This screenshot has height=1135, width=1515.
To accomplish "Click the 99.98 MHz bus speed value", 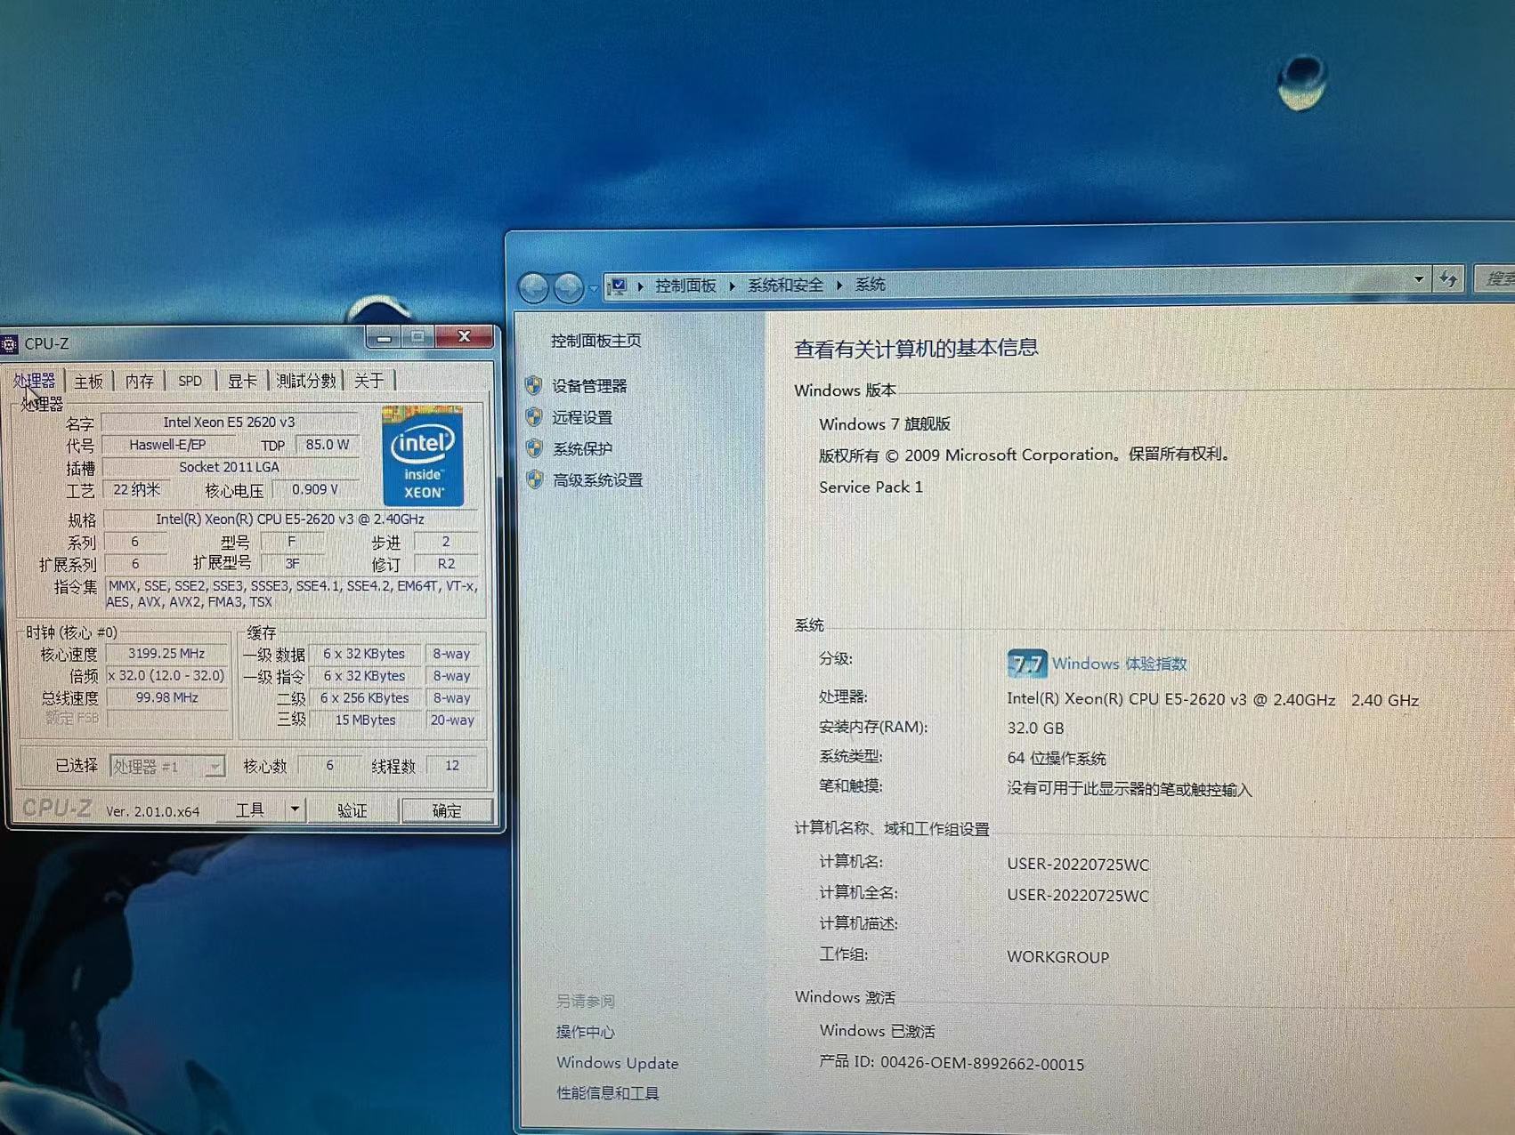I will tap(166, 698).
